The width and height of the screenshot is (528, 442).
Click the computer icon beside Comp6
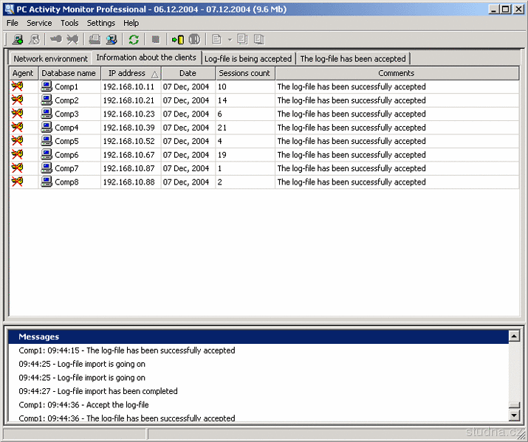[47, 155]
